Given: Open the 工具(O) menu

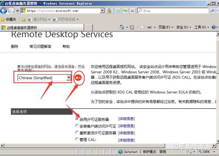Looking at the screenshot, I should pyautogui.click(x=202, y=27).
